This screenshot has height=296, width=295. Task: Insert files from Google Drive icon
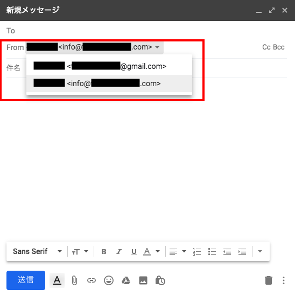point(126,280)
